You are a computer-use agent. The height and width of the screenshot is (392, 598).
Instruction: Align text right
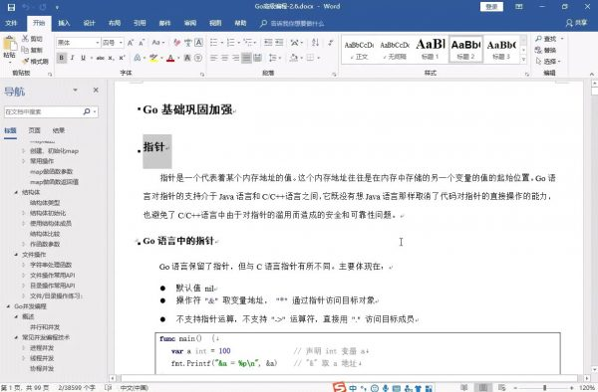pyautogui.click(x=235, y=58)
